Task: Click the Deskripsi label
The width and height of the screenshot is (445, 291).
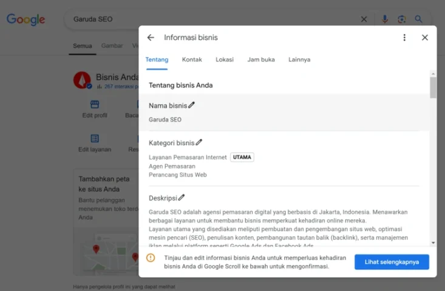Action: (x=163, y=198)
